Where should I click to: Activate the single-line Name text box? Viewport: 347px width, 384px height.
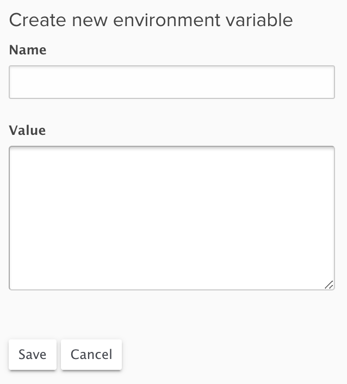tap(172, 82)
